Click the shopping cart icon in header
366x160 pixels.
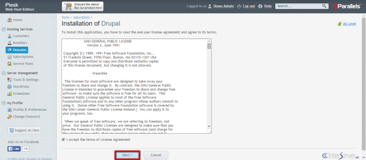(68, 6)
